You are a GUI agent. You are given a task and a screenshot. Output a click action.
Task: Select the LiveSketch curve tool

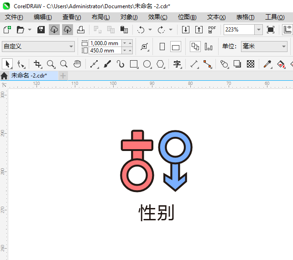(x=120, y=64)
